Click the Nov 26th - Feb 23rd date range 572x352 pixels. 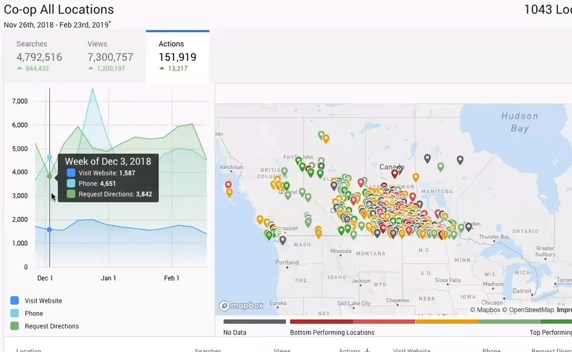pos(57,25)
